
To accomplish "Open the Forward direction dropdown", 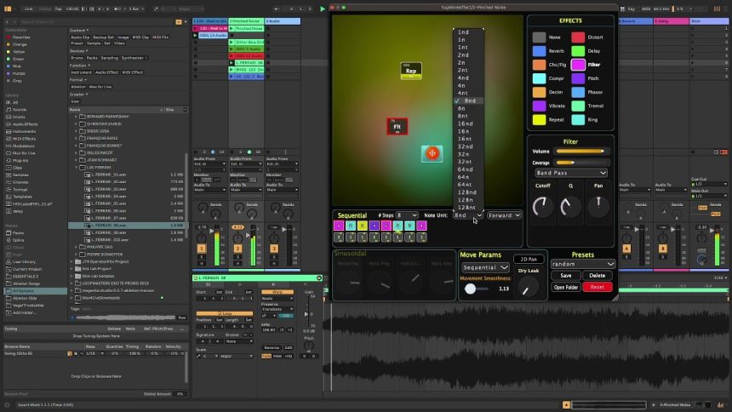I will (x=504, y=215).
